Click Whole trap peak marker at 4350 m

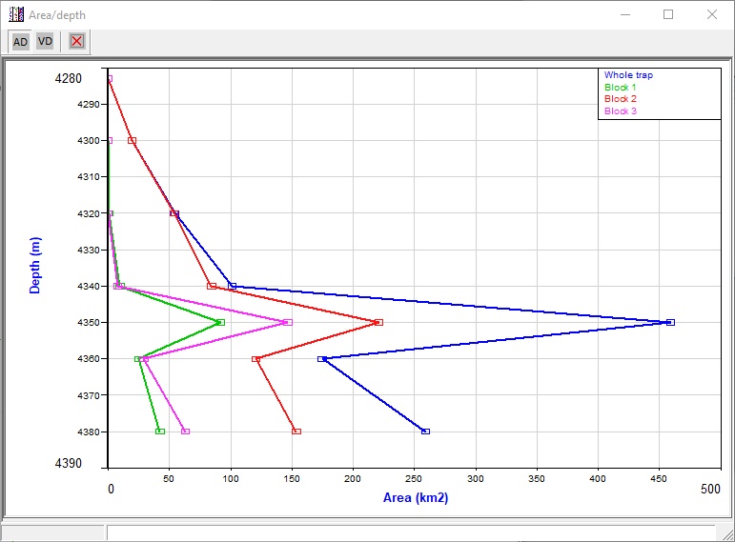(x=670, y=322)
